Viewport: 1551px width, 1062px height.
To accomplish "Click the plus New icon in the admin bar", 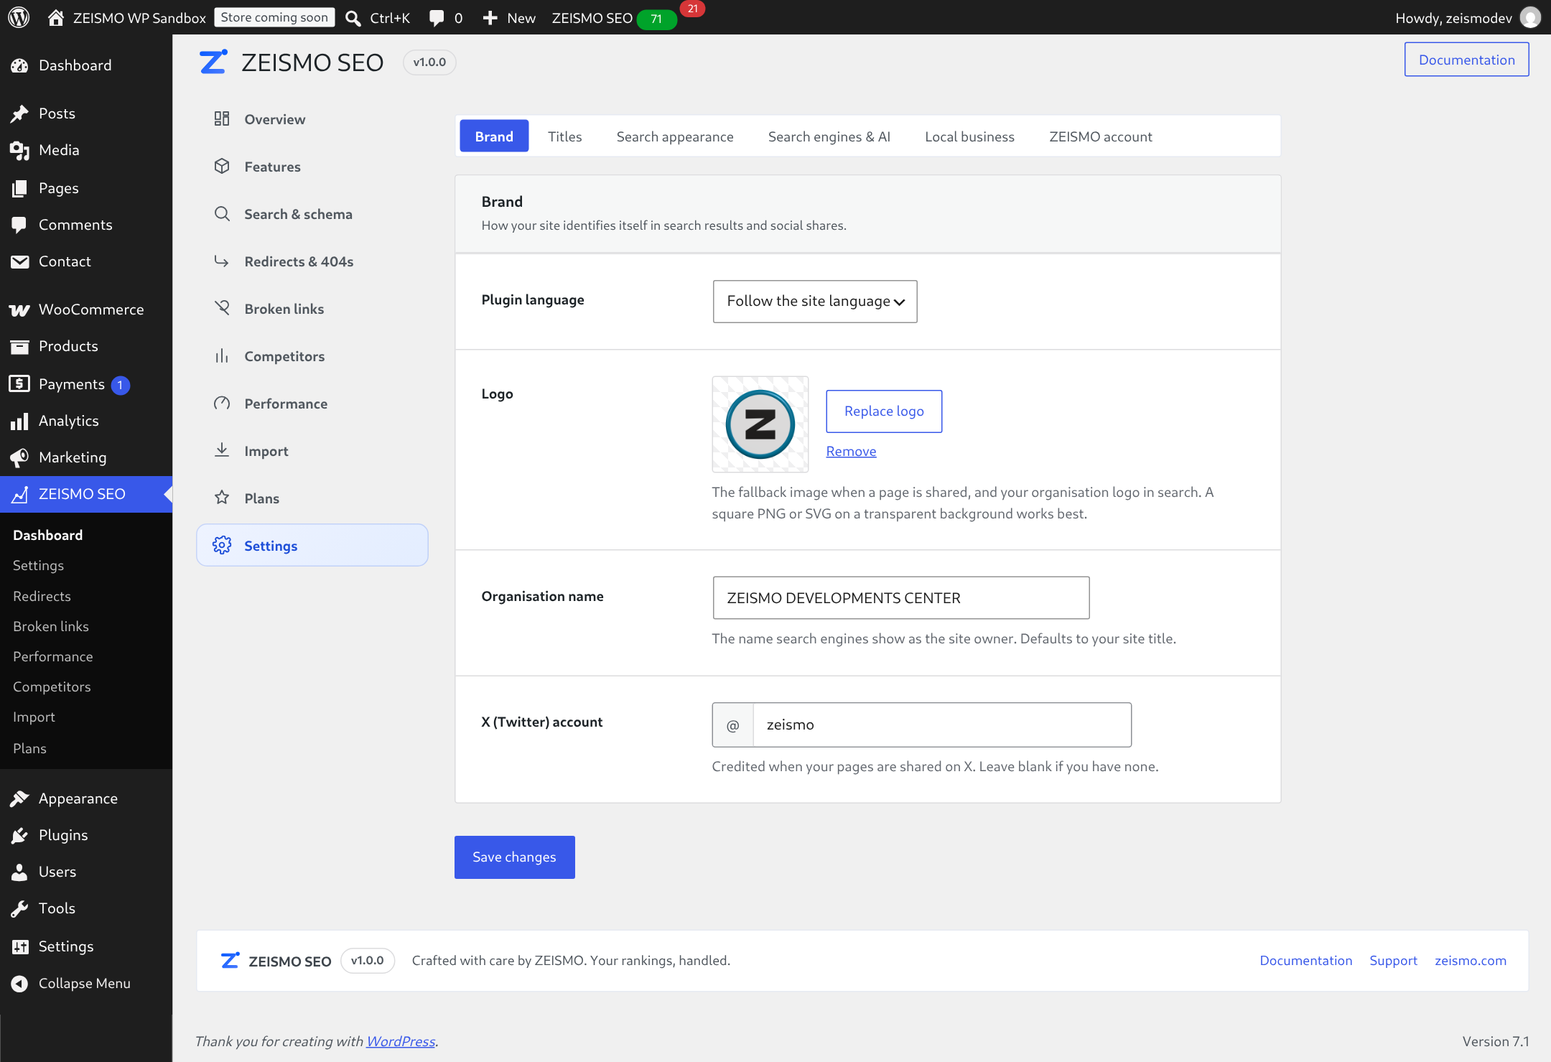I will click(x=490, y=18).
